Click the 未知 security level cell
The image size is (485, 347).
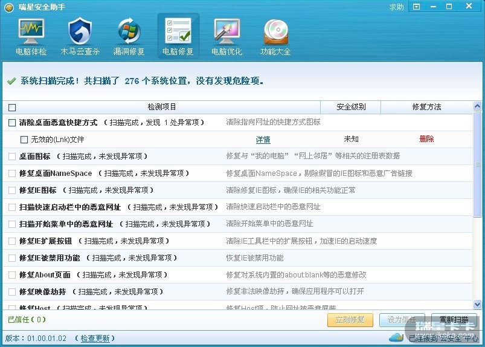pyautogui.click(x=351, y=139)
